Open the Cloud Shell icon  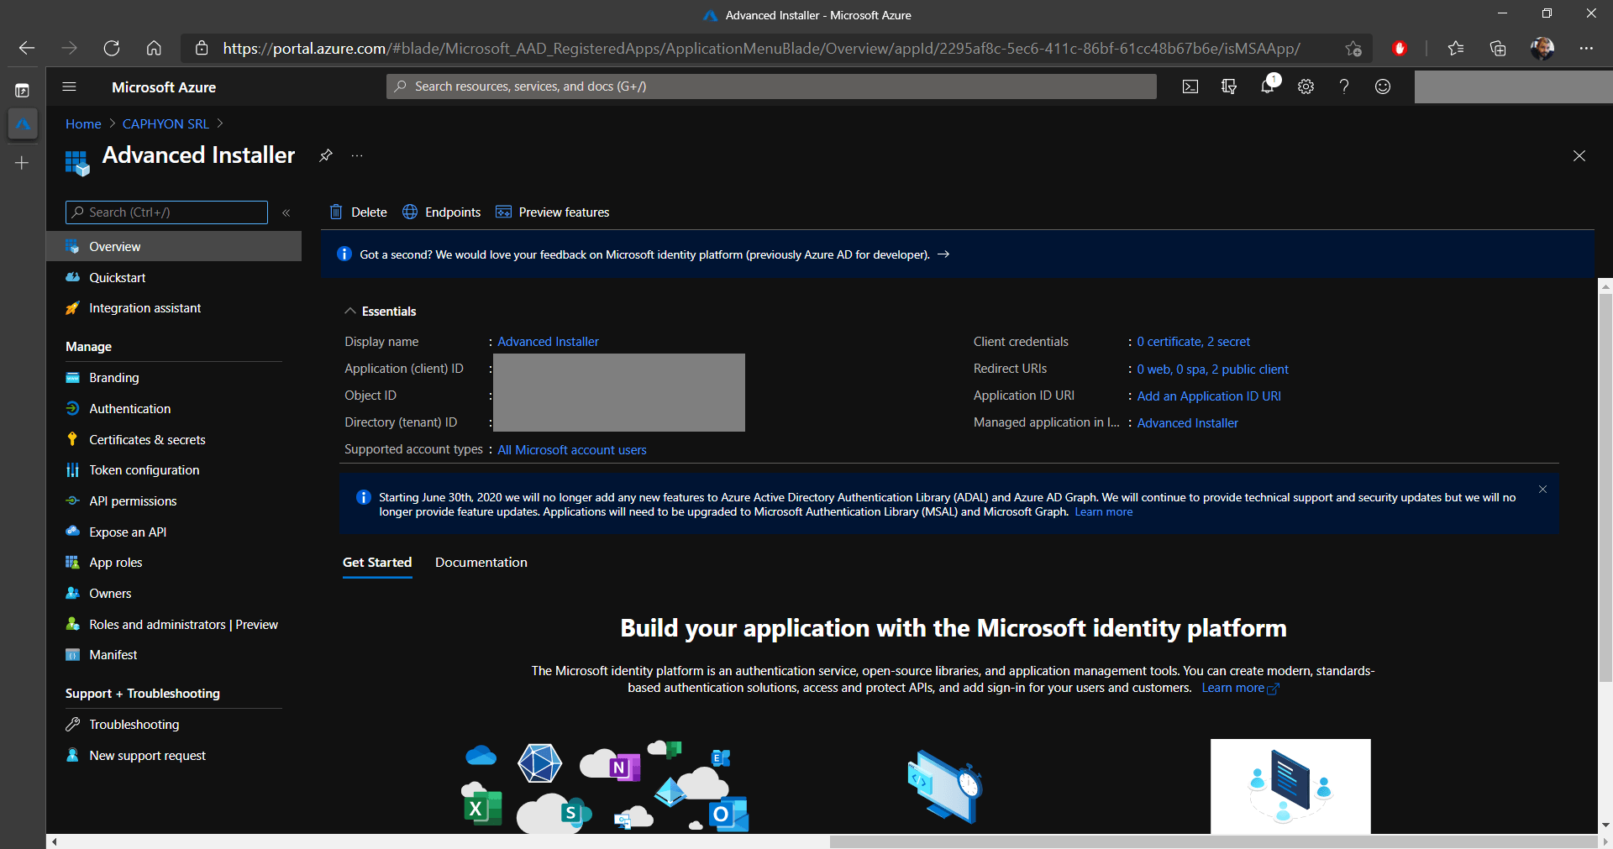pos(1190,86)
